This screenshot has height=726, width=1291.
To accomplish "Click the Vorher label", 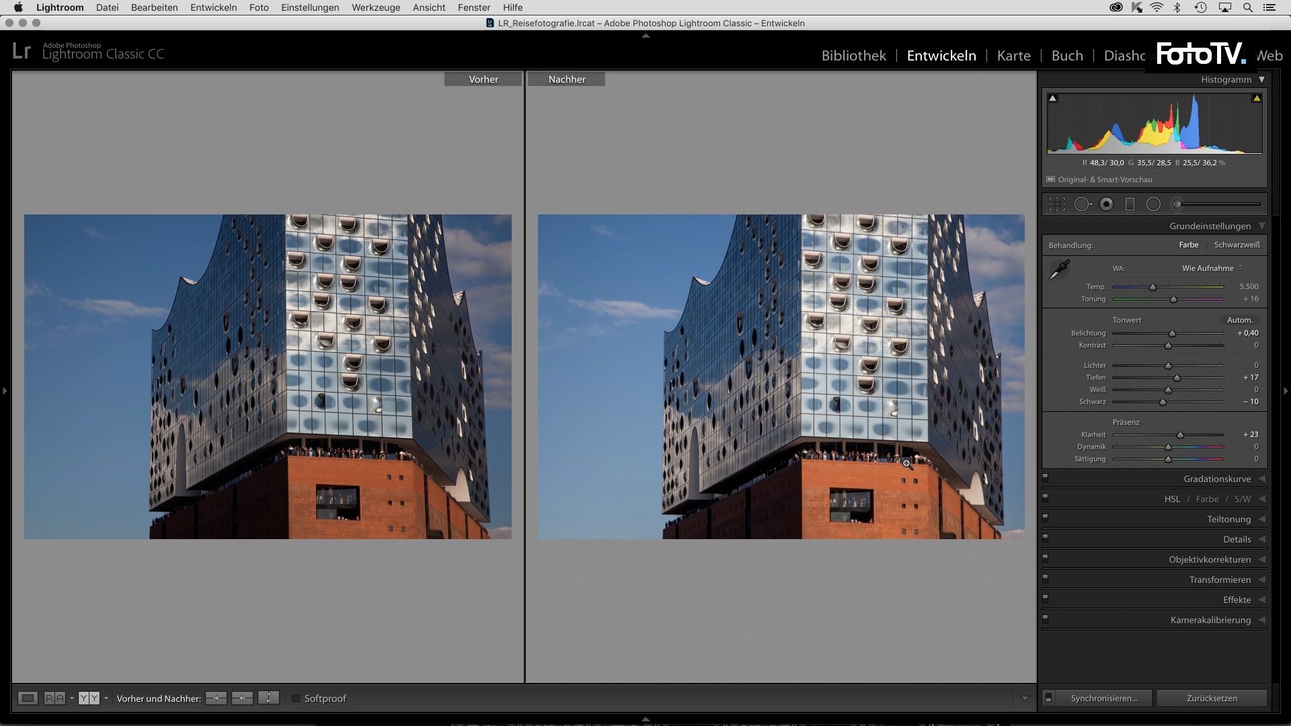I will 483,79.
